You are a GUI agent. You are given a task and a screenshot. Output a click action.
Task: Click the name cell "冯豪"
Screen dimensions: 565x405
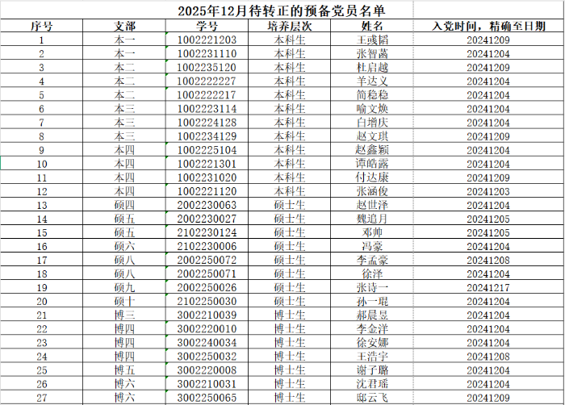tap(372, 246)
